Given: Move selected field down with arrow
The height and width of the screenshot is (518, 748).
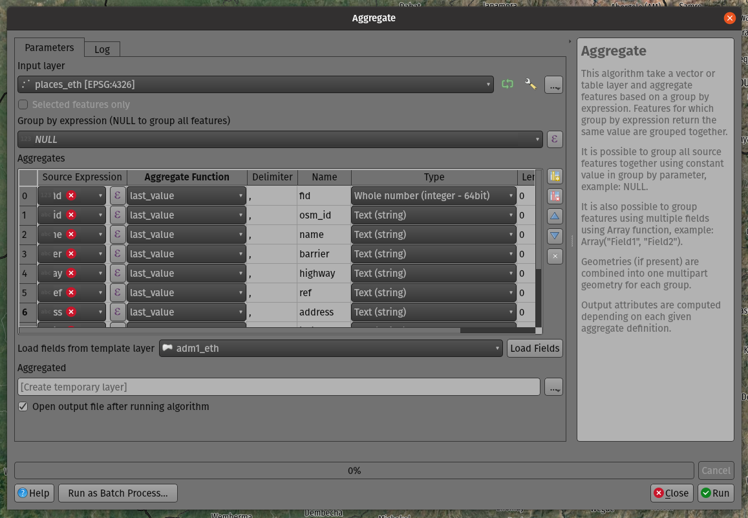Looking at the screenshot, I should pos(554,236).
